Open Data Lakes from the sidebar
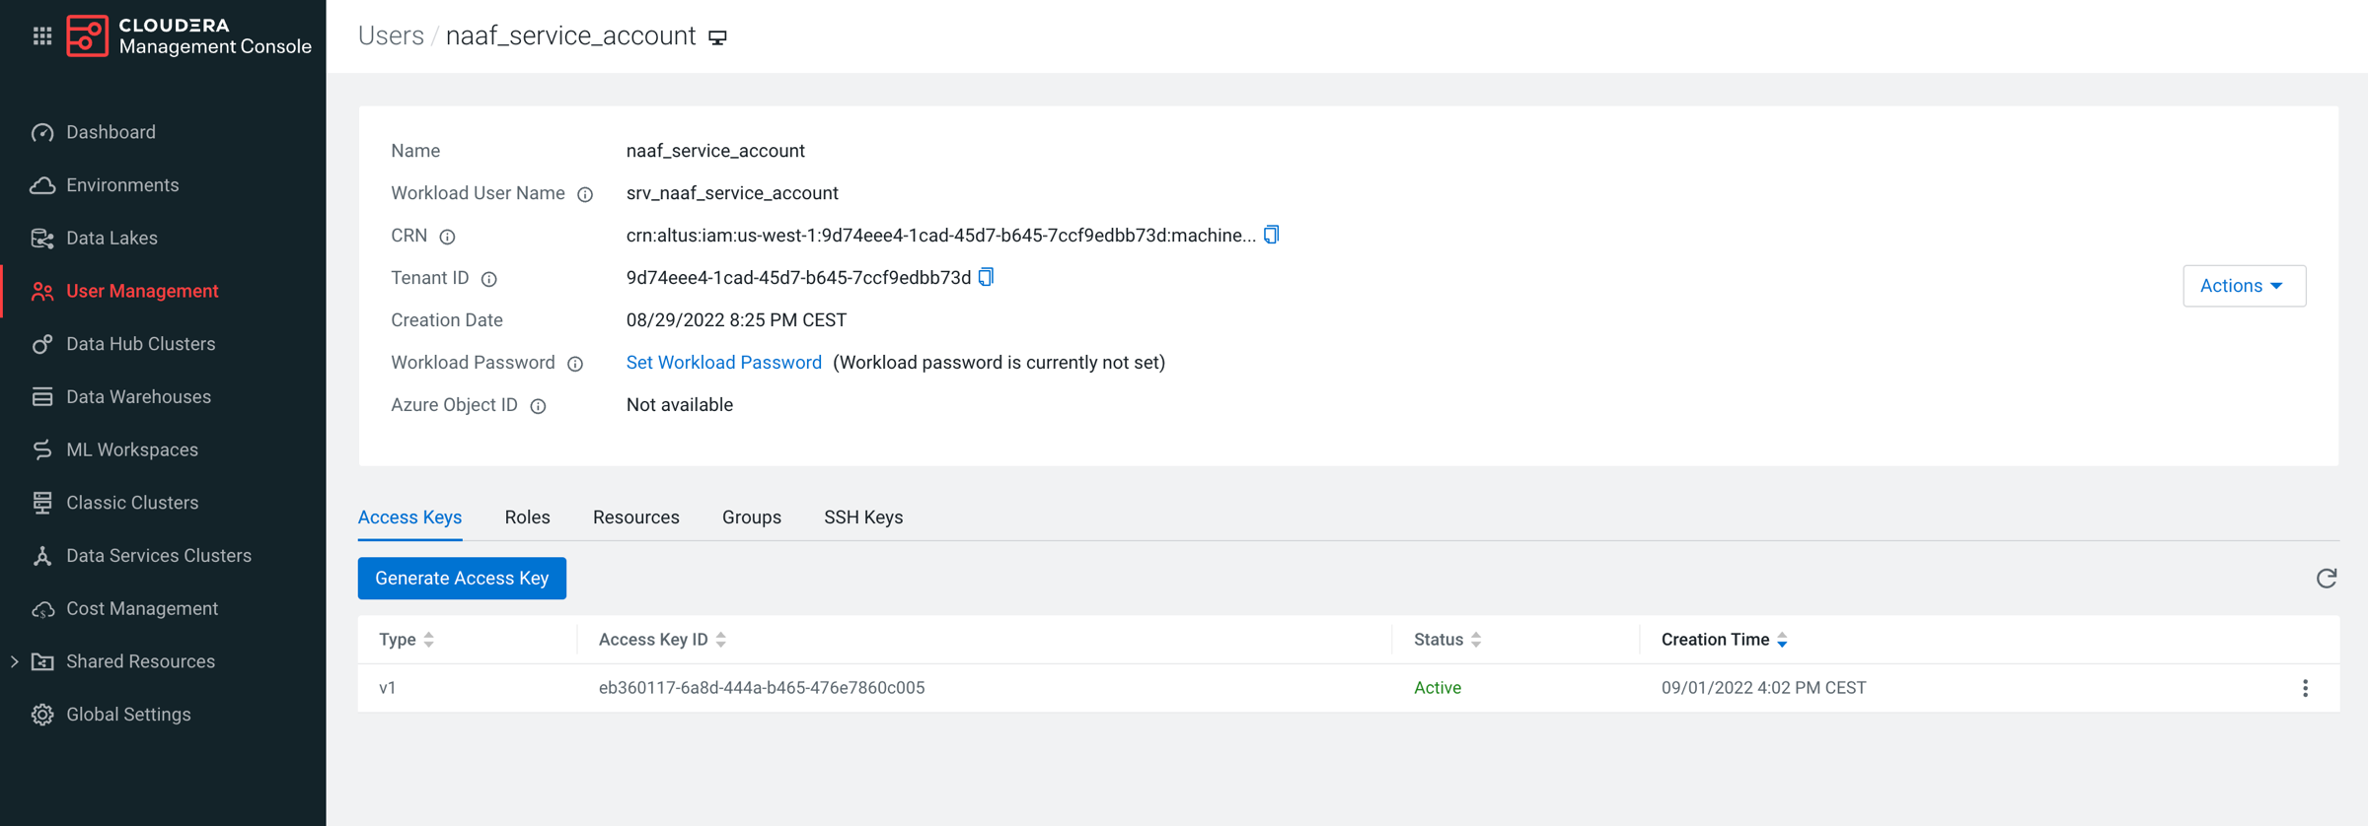 click(x=111, y=238)
